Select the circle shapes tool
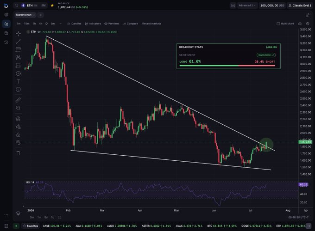 pos(18,73)
